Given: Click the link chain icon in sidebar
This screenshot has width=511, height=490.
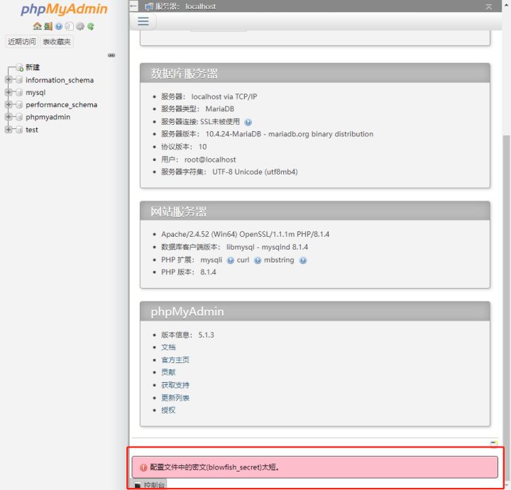Looking at the screenshot, I should [x=111, y=55].
